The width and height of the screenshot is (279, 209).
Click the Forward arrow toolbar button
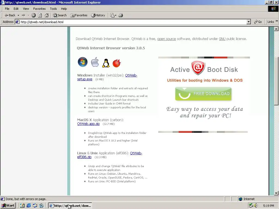click(23, 15)
